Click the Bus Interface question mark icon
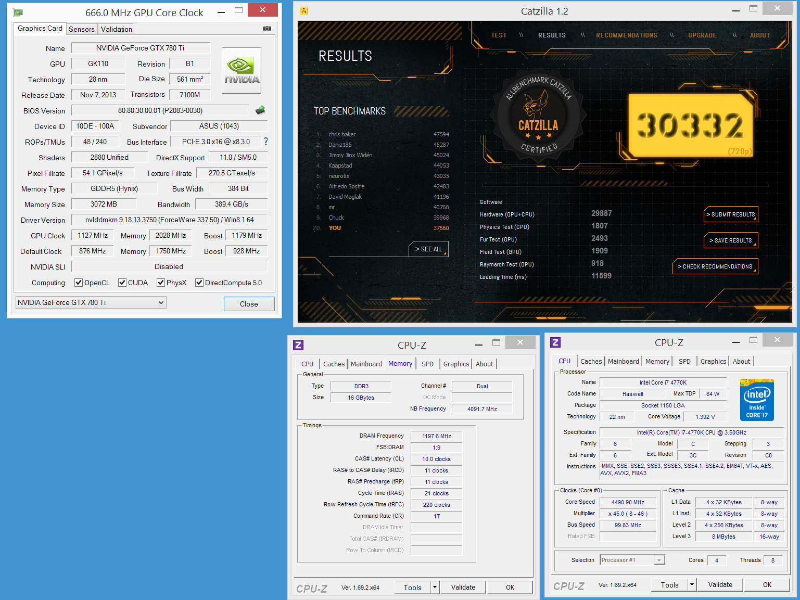This screenshot has width=800, height=600. pyautogui.click(x=266, y=142)
